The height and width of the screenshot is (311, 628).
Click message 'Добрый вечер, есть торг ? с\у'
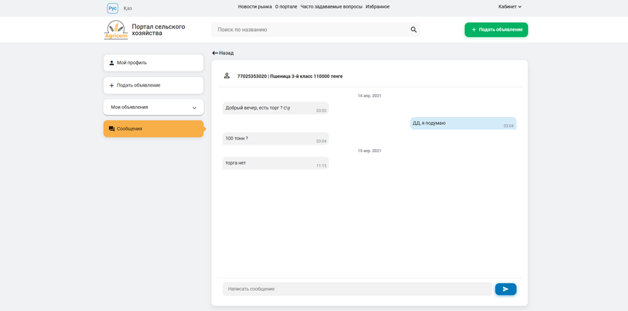coord(276,108)
